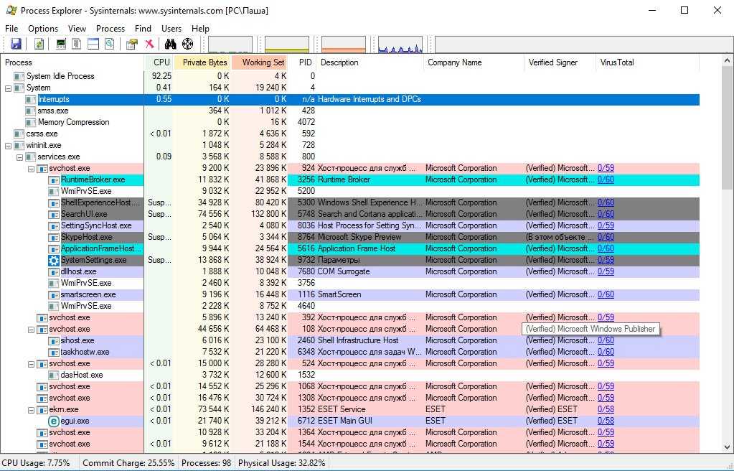
Task: Collapse the services.exe tree node
Action: [x=19, y=157]
